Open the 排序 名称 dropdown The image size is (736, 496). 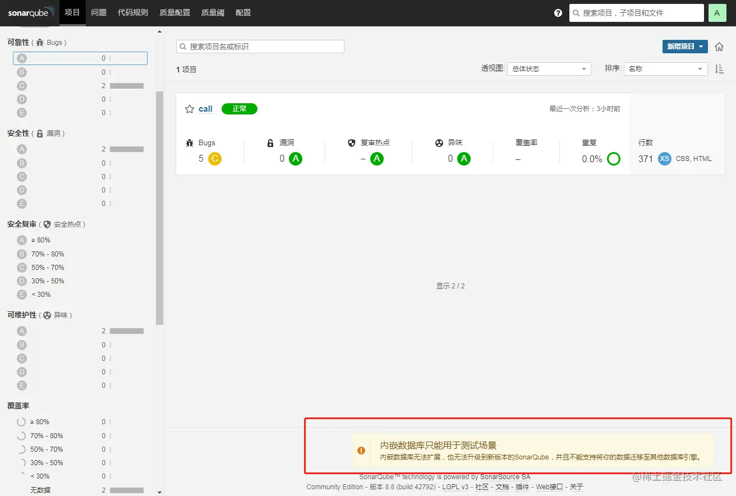click(x=666, y=69)
